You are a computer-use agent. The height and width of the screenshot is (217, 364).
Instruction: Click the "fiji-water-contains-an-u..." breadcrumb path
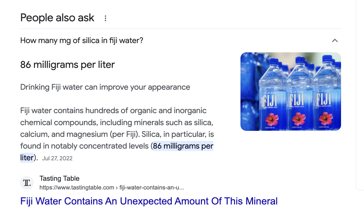pos(152,188)
